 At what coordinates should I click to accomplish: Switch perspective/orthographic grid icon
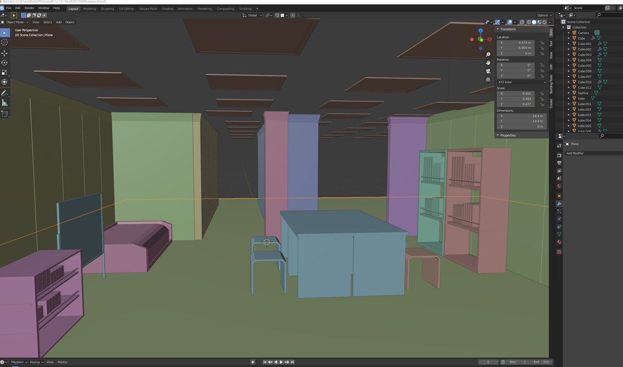tap(488, 79)
